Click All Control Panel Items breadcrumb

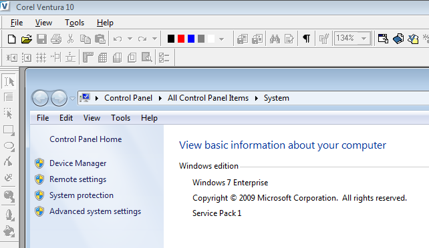click(x=208, y=98)
